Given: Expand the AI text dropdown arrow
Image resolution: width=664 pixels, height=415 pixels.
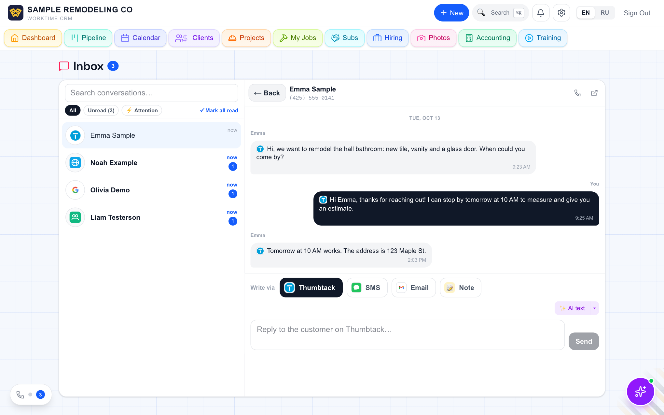Looking at the screenshot, I should click(595, 308).
